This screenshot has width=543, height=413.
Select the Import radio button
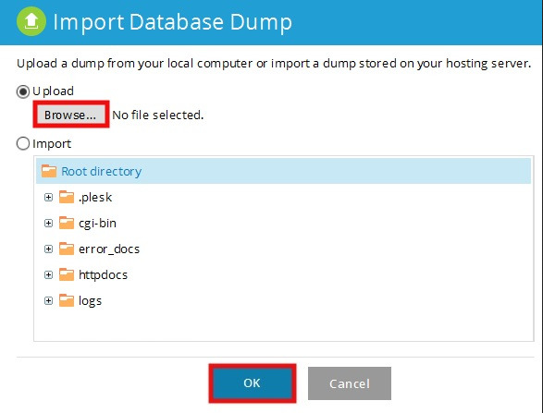[23, 143]
